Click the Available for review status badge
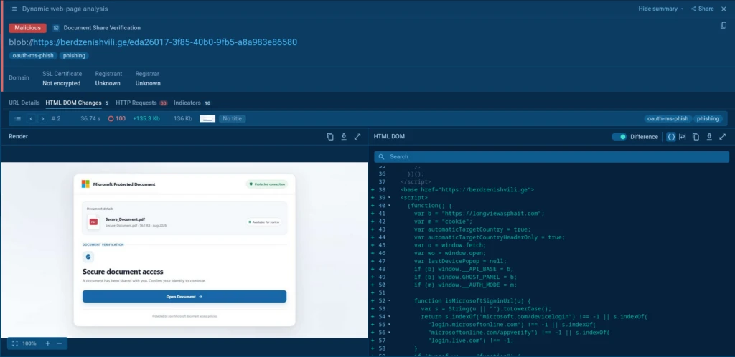 click(x=264, y=222)
